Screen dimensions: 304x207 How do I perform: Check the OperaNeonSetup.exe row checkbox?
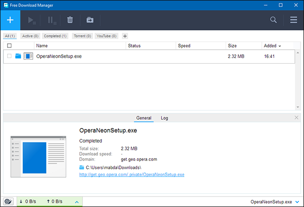9,56
